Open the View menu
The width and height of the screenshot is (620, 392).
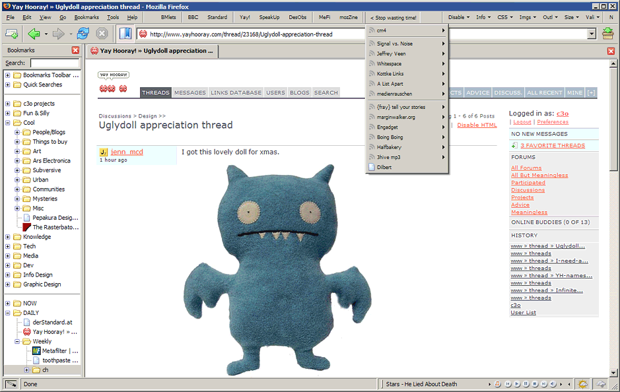click(x=45, y=17)
